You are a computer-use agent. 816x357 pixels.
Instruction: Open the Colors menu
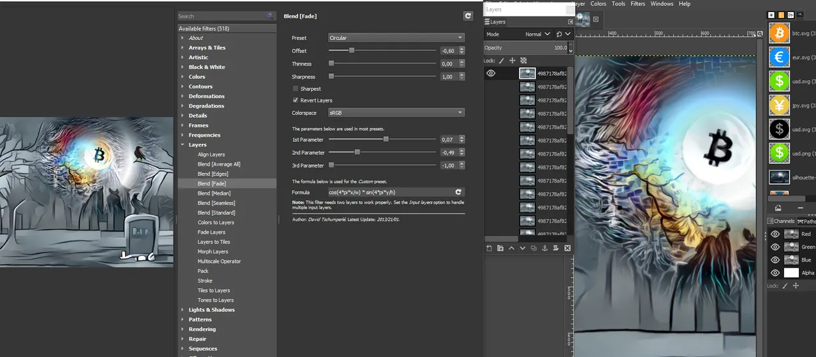[x=598, y=4]
